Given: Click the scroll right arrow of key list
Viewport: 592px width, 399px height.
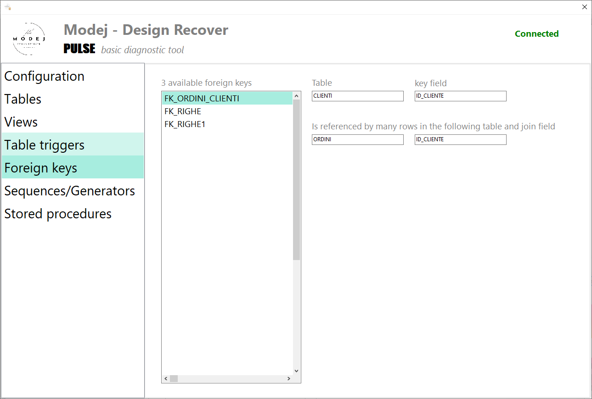Looking at the screenshot, I should [289, 379].
